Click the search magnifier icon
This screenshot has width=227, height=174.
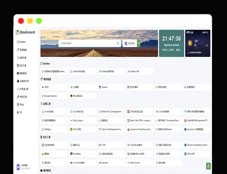pos(118,43)
